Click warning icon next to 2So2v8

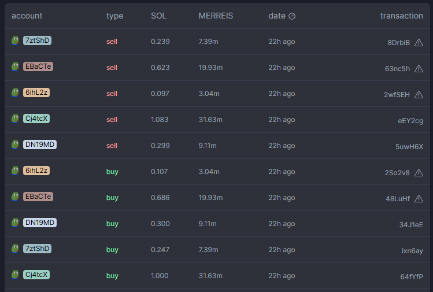coord(419,173)
